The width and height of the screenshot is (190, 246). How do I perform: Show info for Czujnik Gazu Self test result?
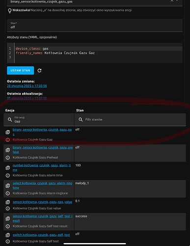point(8,226)
